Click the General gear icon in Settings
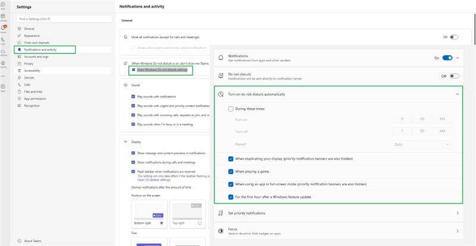 (x=20, y=29)
